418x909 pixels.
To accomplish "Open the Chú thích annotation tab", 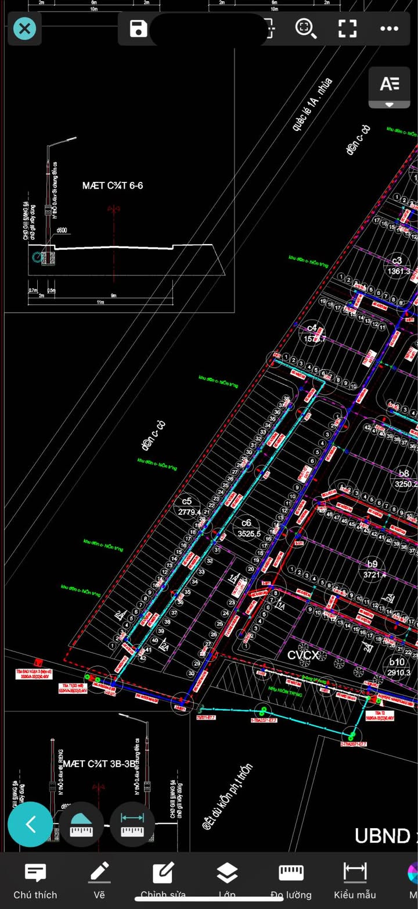I will [35, 880].
